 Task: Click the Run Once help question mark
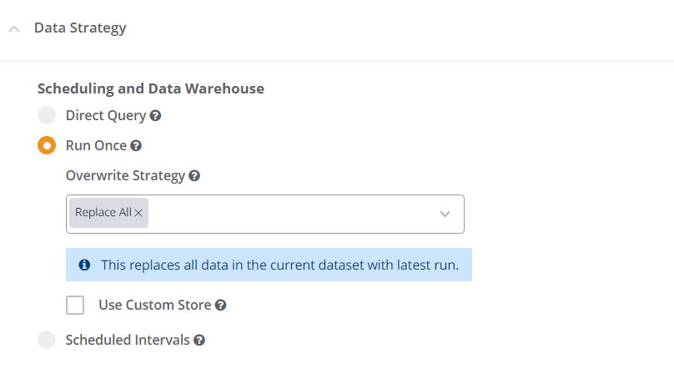pyautogui.click(x=136, y=146)
